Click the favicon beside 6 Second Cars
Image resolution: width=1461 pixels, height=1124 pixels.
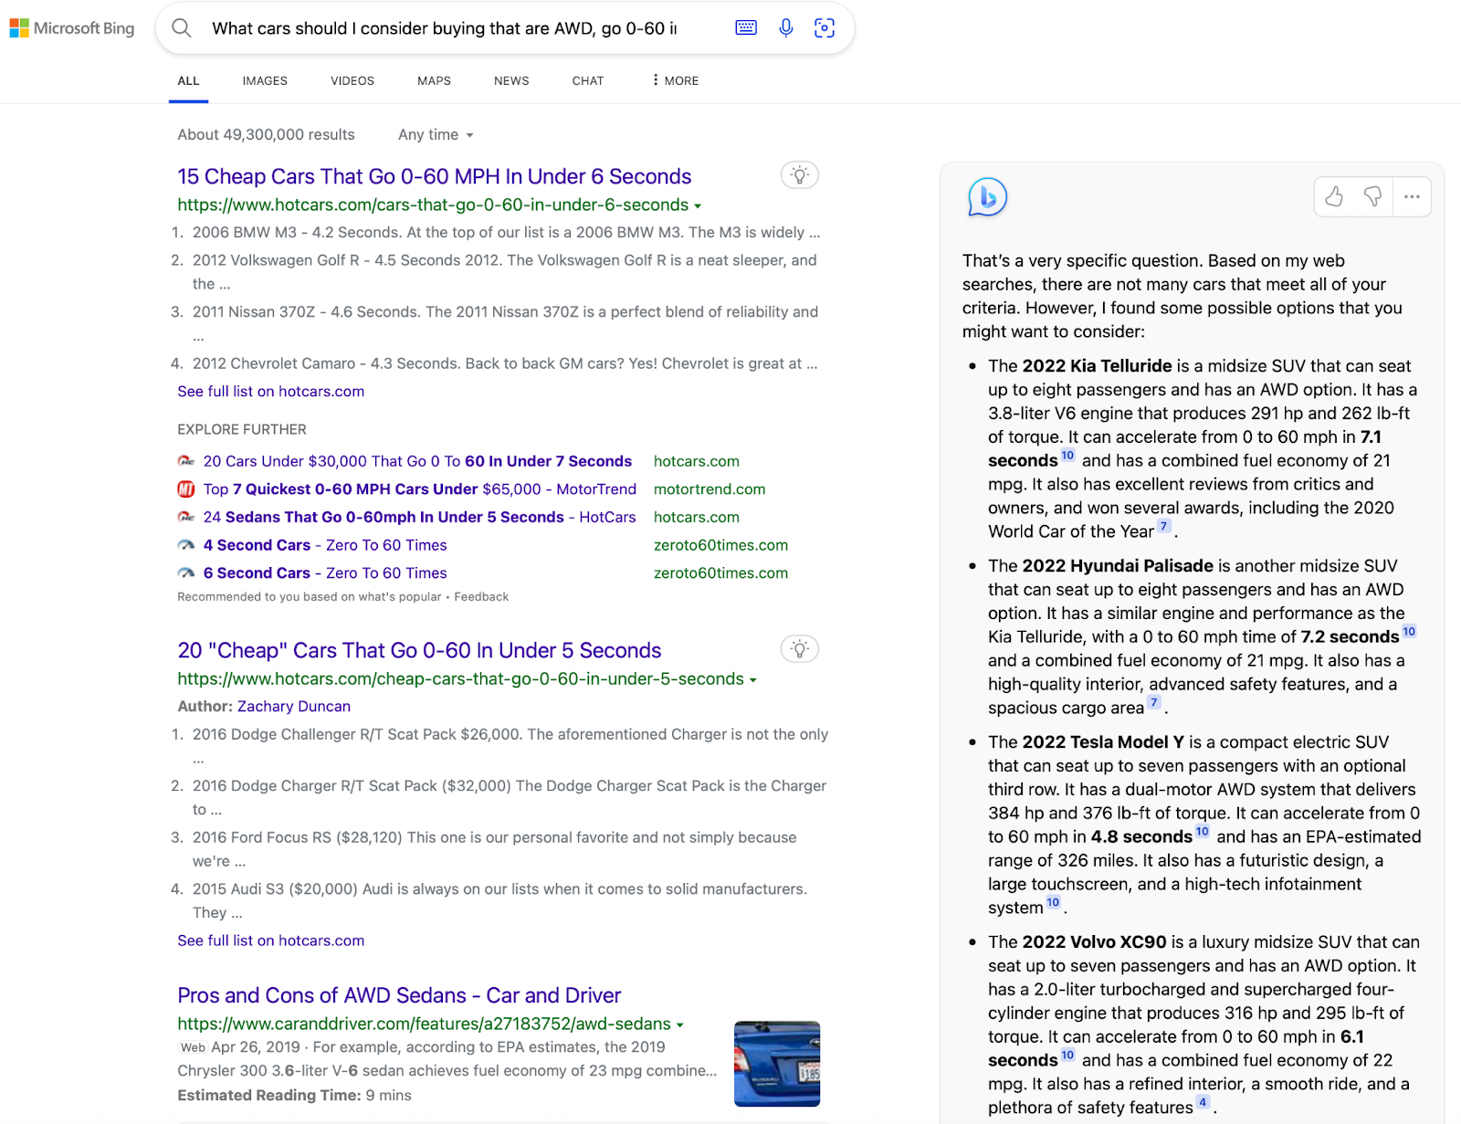(x=186, y=573)
